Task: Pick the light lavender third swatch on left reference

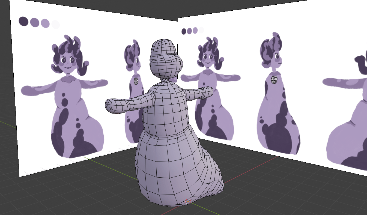Action: (x=45, y=23)
